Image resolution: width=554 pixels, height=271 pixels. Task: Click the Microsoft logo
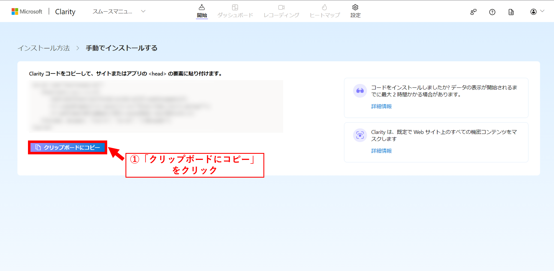[x=27, y=11]
